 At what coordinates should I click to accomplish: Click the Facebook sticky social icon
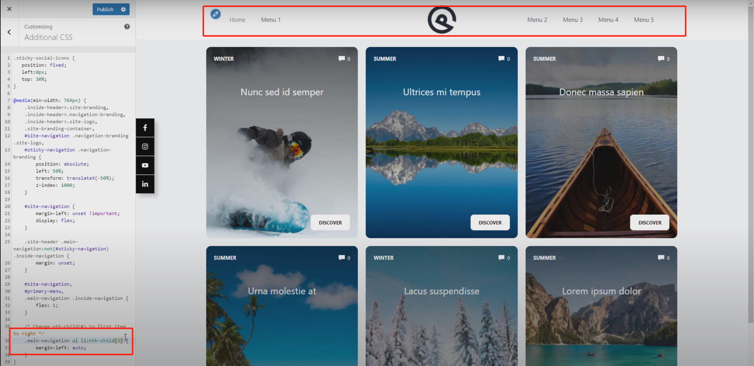coord(145,127)
